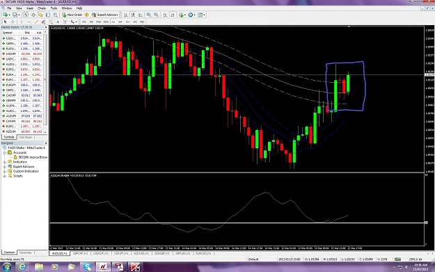Collapse the Accounts tree node
This screenshot has width=435, height=272.
5,153
